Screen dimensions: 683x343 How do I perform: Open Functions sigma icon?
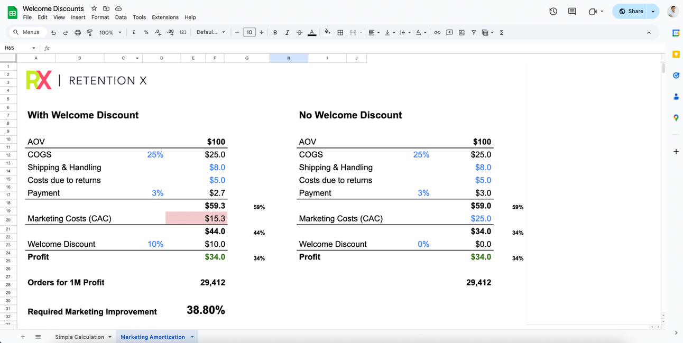[502, 32]
